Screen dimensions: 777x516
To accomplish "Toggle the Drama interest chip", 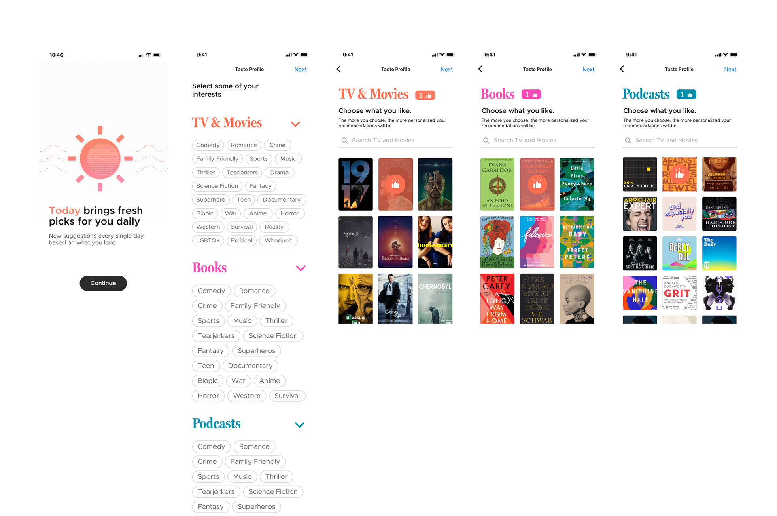I will (279, 173).
